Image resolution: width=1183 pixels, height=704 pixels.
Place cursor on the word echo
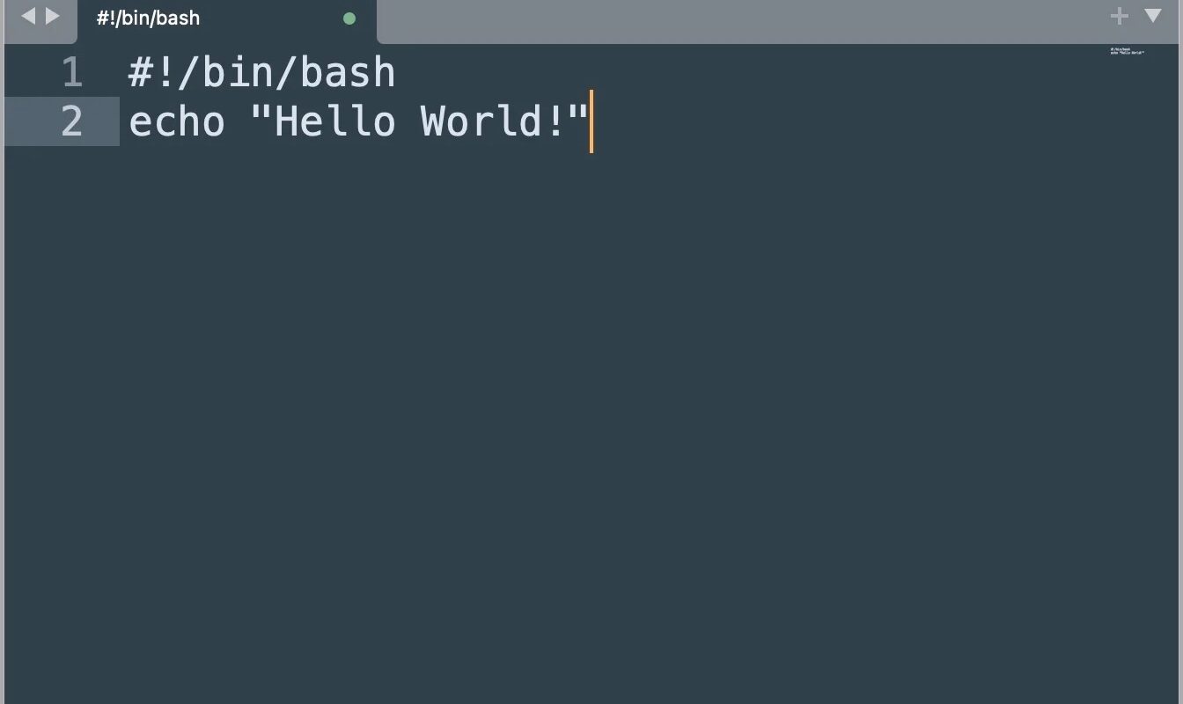click(177, 121)
